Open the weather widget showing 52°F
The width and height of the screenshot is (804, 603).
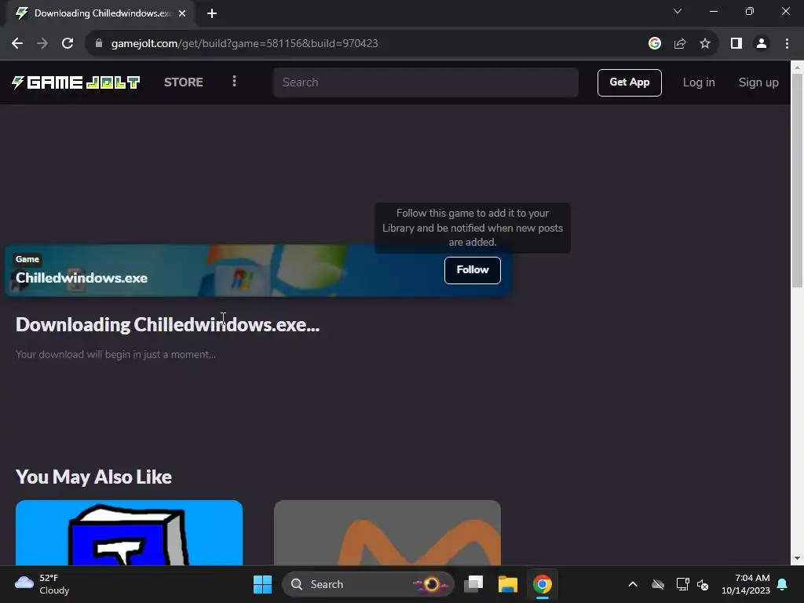42,584
